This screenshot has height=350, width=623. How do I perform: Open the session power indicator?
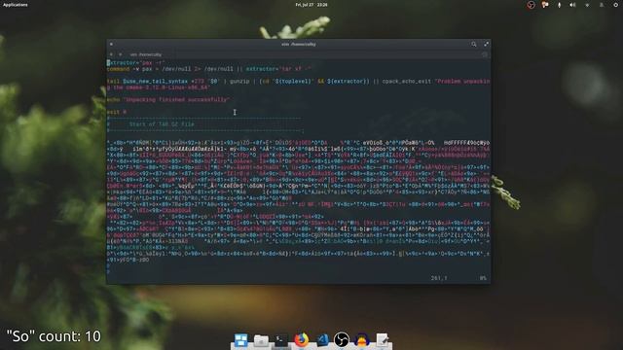click(615, 5)
